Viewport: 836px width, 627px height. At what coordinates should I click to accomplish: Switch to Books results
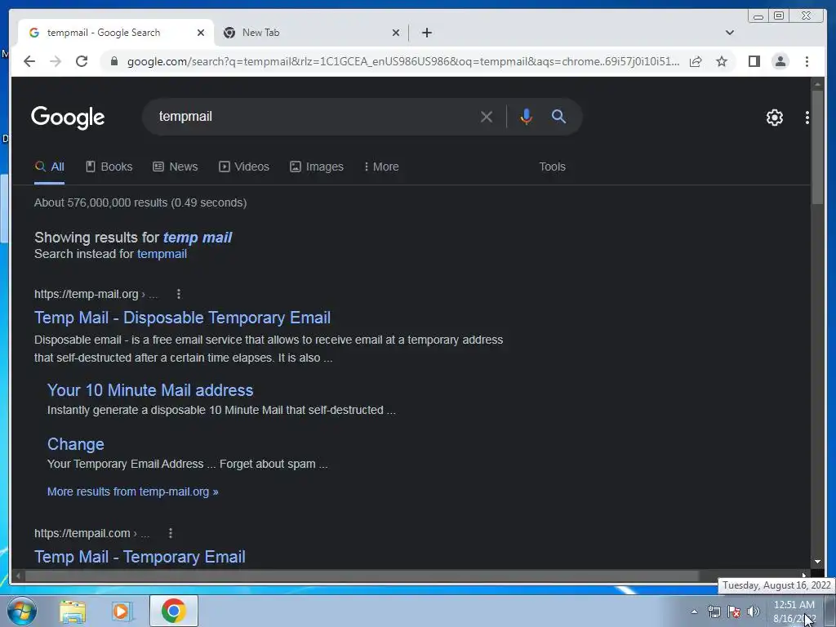pos(109,167)
